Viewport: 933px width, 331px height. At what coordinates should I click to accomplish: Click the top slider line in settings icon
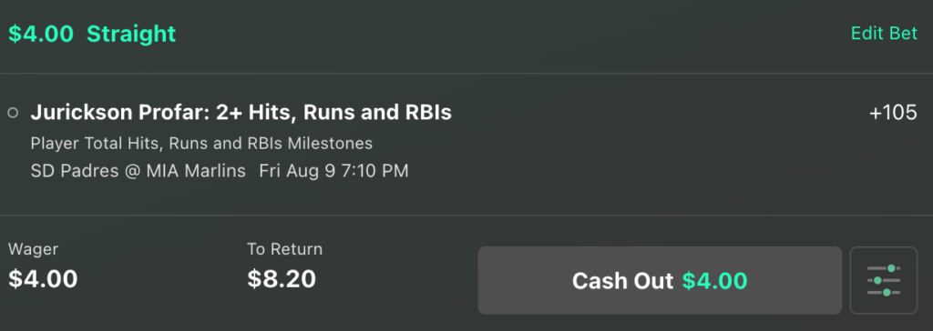(x=884, y=269)
